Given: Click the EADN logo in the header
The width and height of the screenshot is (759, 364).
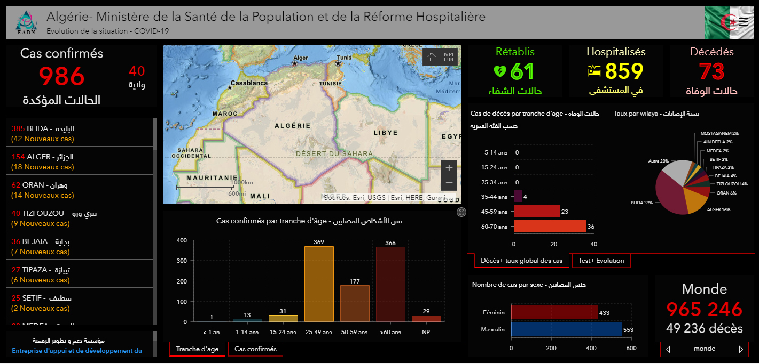Looking at the screenshot, I should (25, 22).
